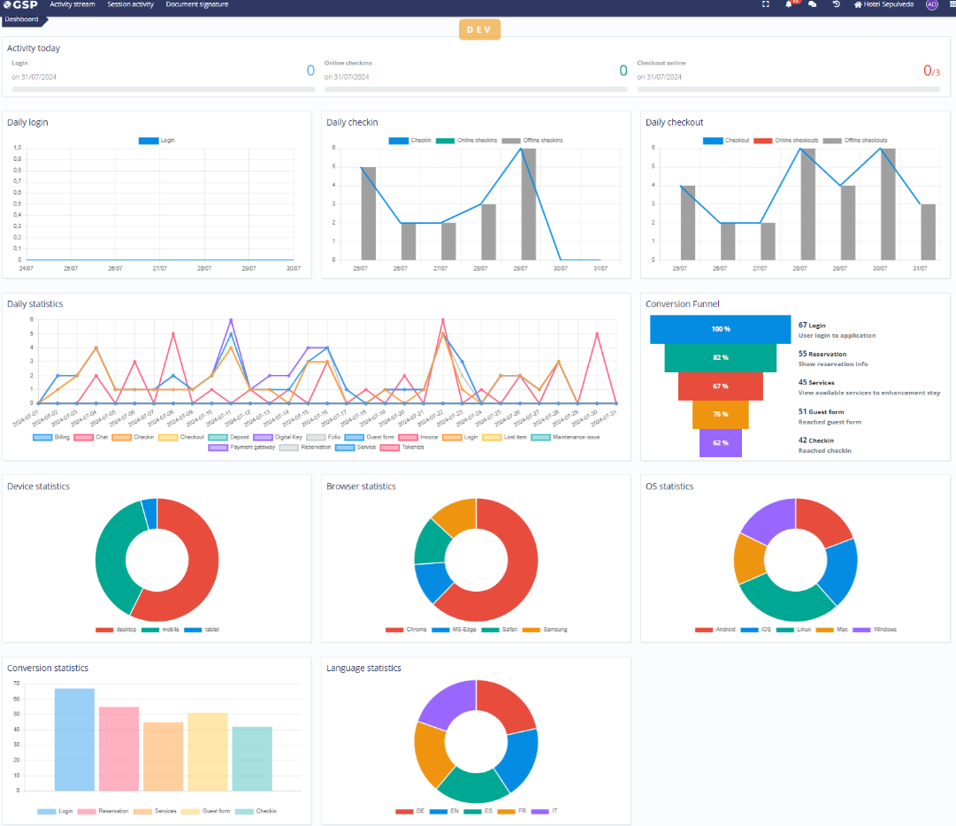
Task: Open Document signature page
Action: coord(196,4)
